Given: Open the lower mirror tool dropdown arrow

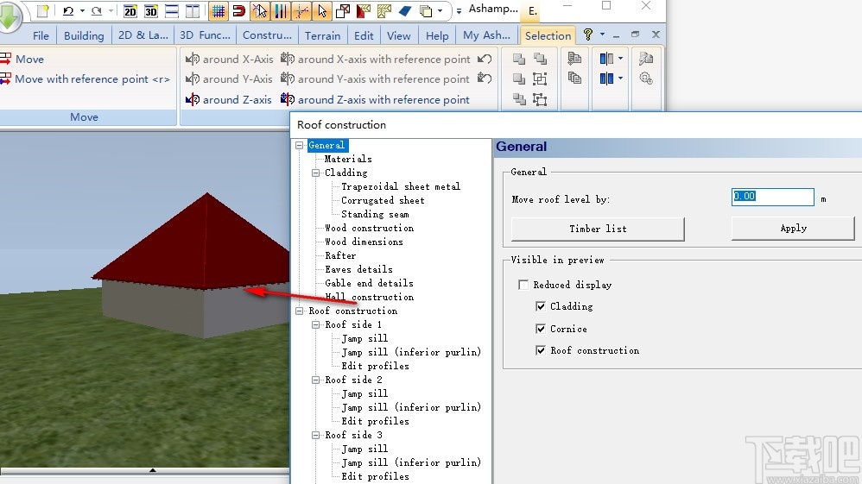Looking at the screenshot, I should click(621, 78).
